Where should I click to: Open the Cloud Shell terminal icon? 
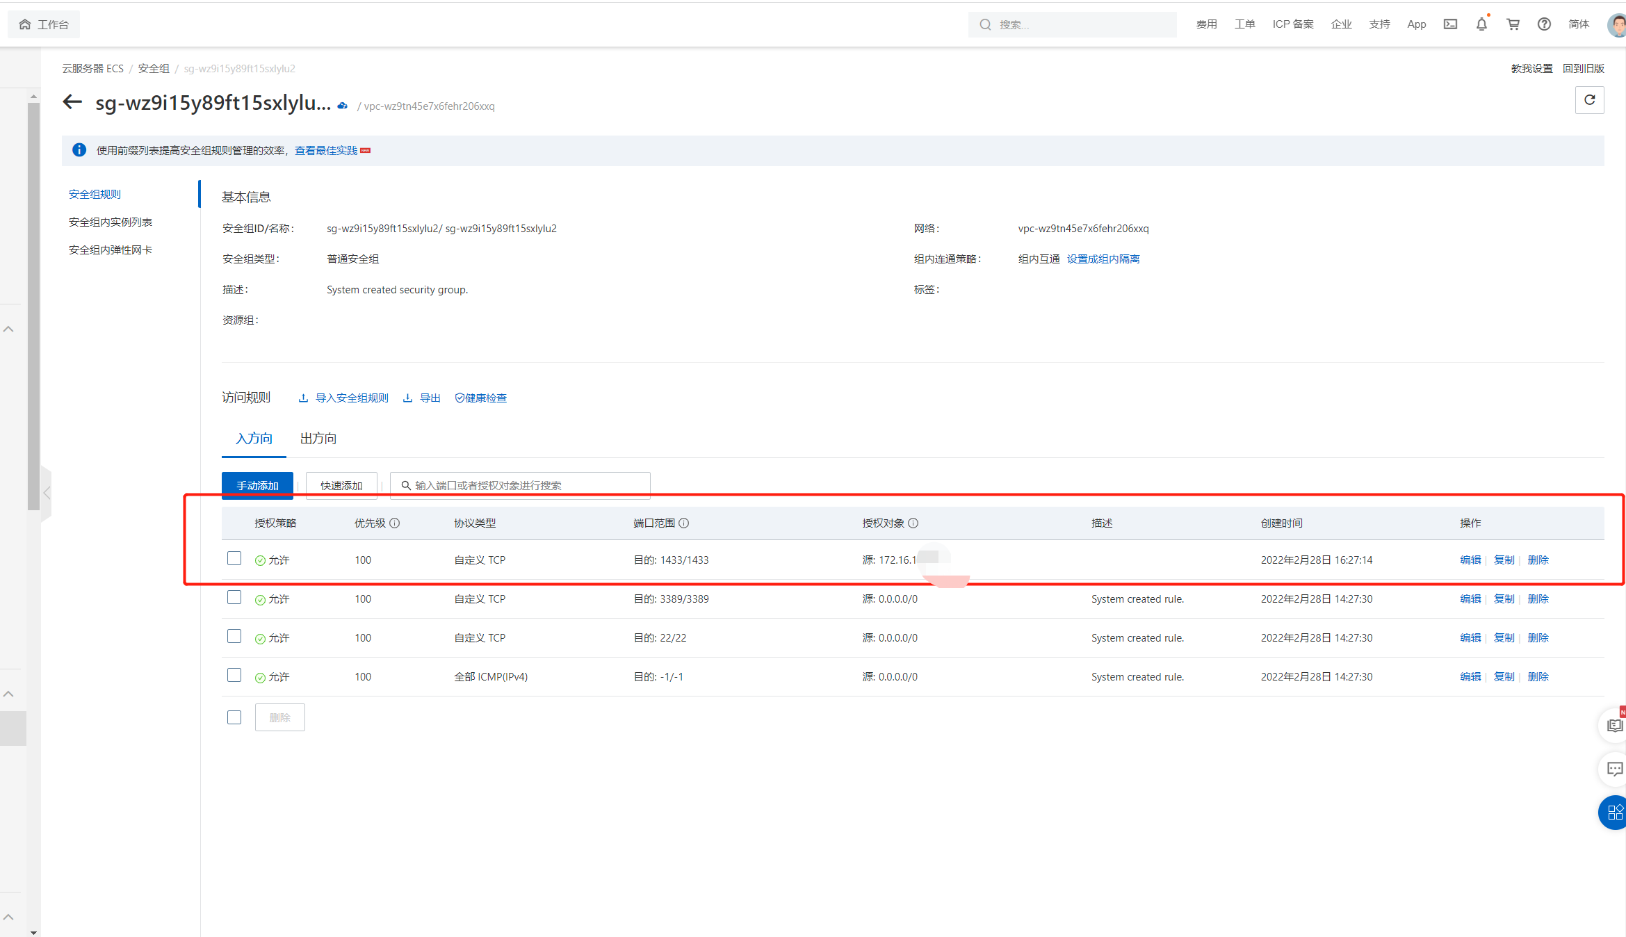point(1450,24)
